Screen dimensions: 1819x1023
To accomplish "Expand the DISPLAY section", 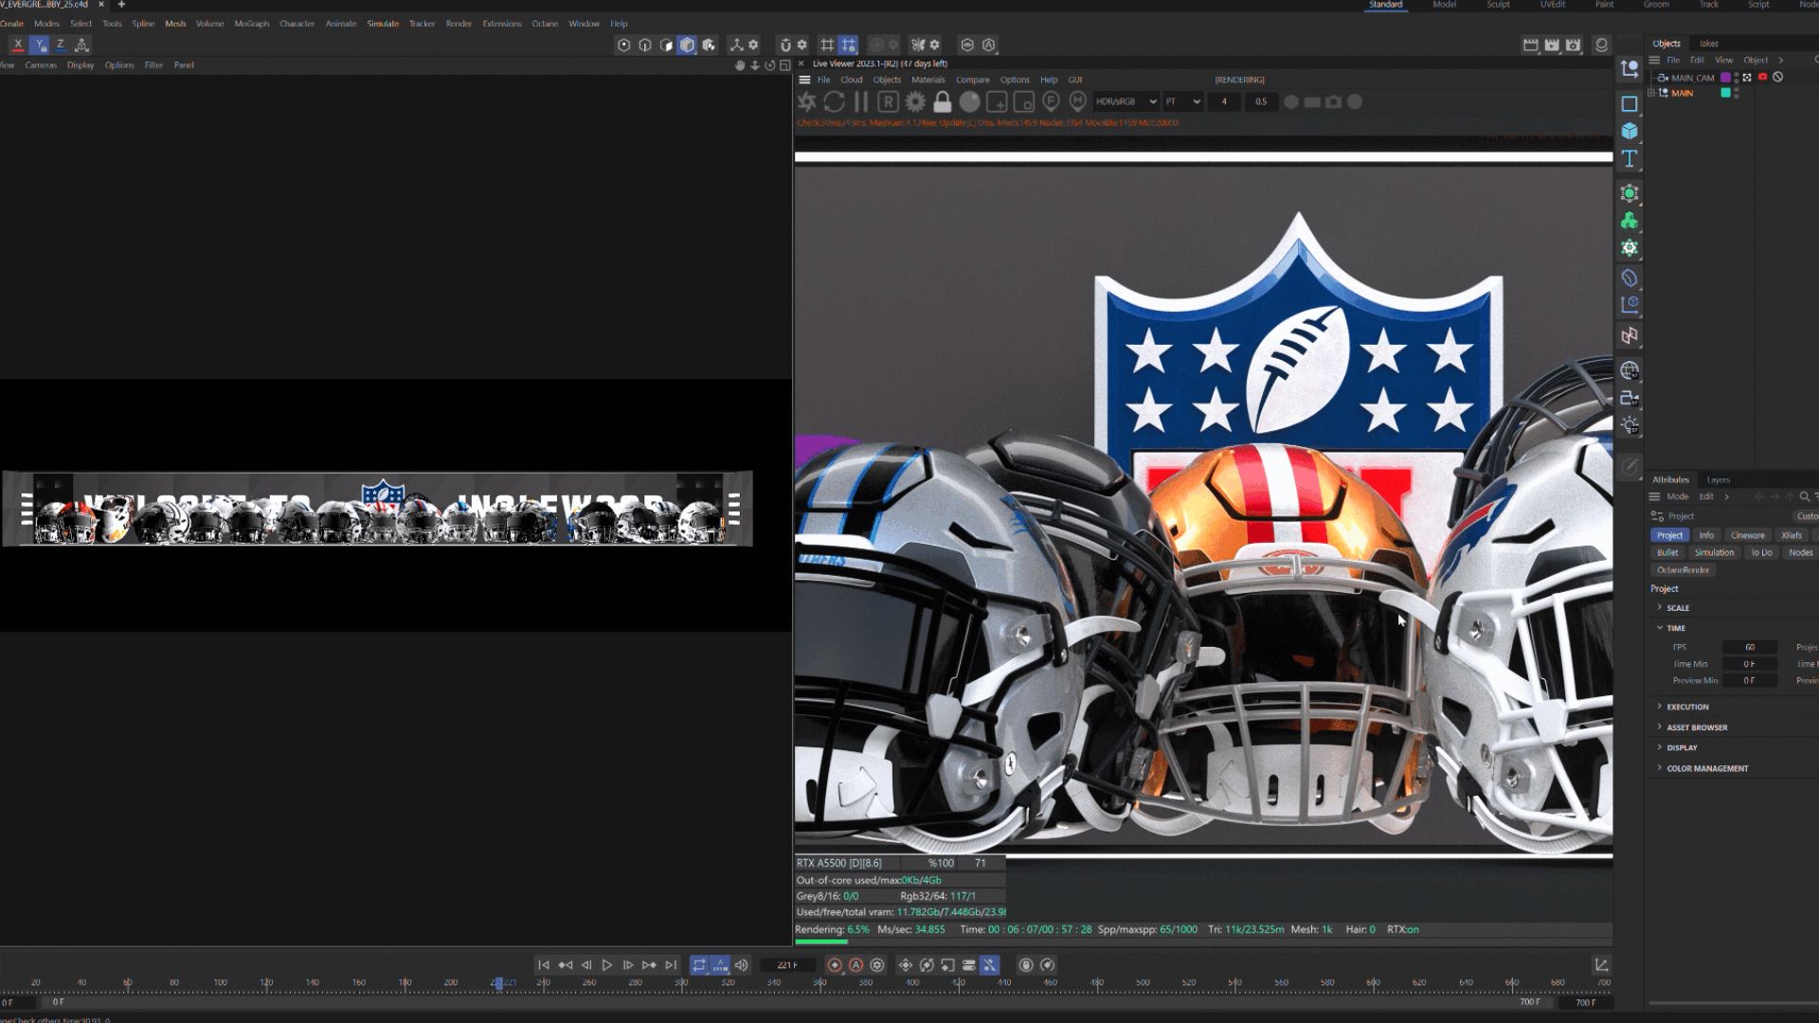I will [x=1660, y=747].
